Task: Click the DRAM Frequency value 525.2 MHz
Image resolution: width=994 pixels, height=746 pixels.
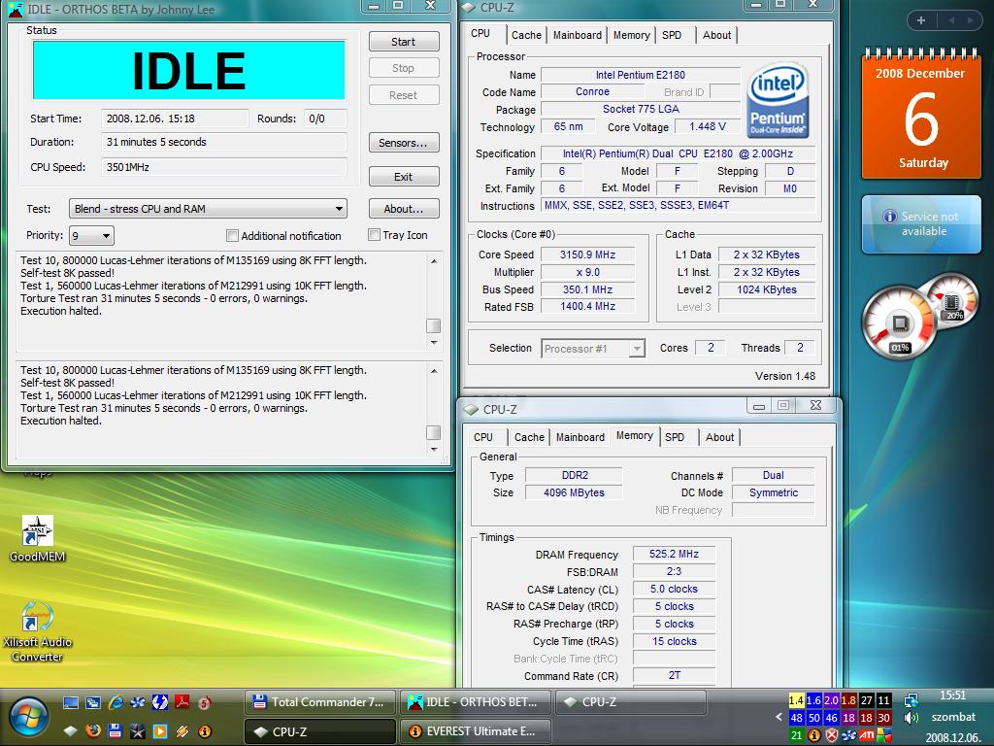Action: tap(674, 554)
